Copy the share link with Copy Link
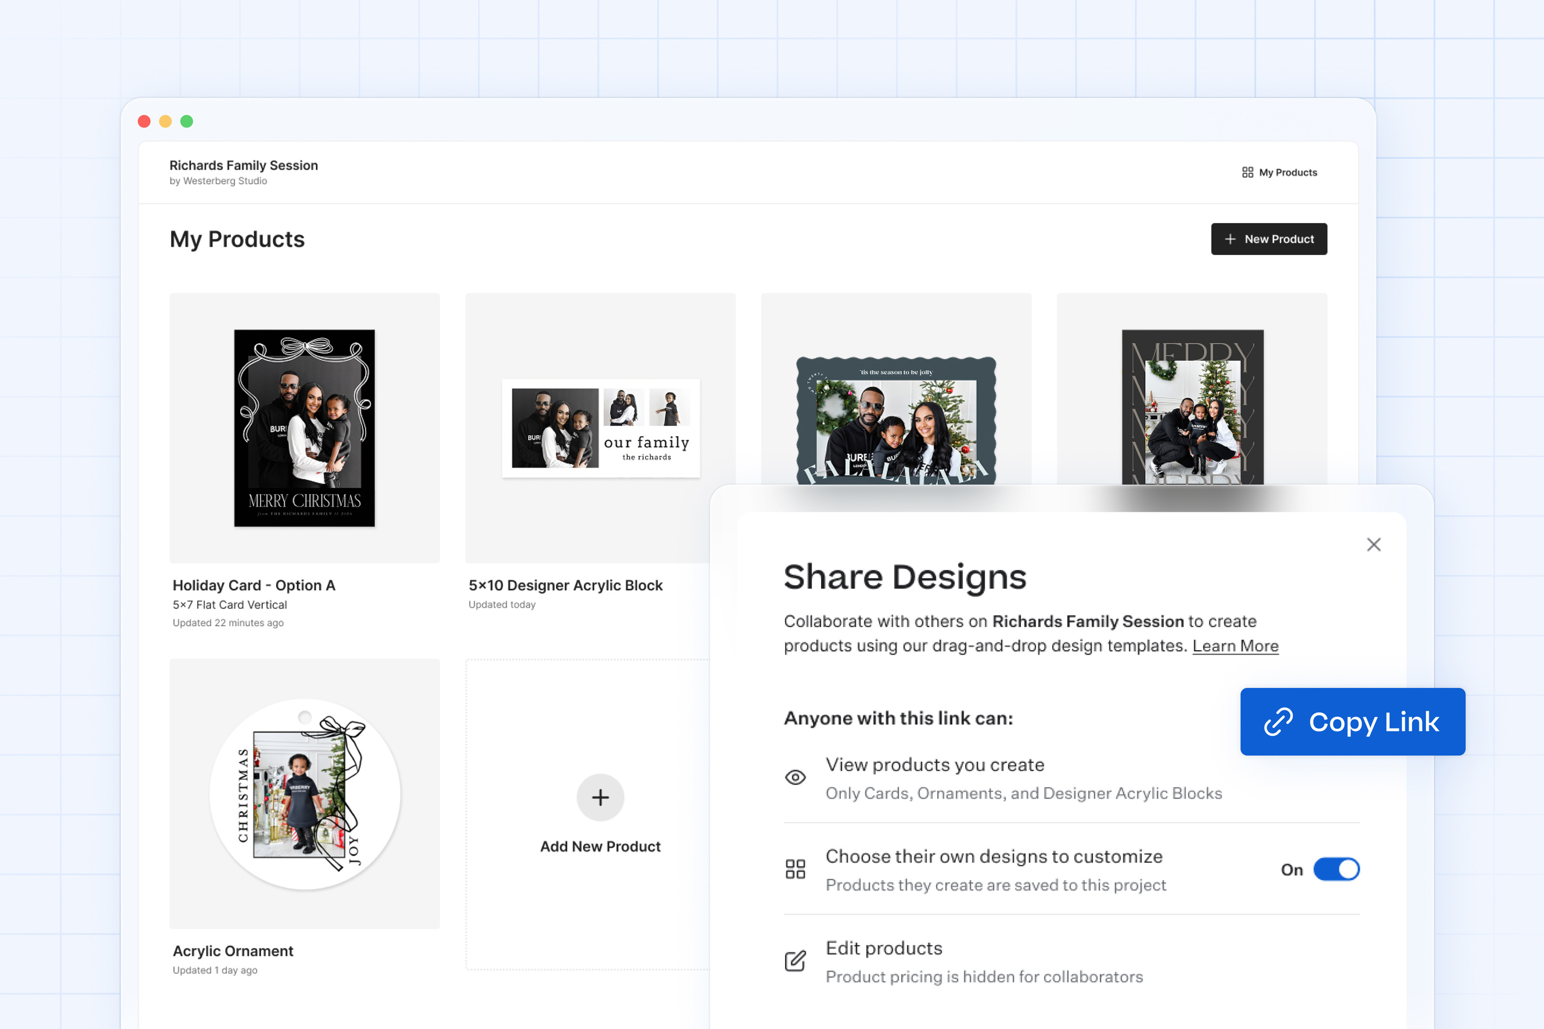This screenshot has width=1544, height=1029. coord(1352,722)
